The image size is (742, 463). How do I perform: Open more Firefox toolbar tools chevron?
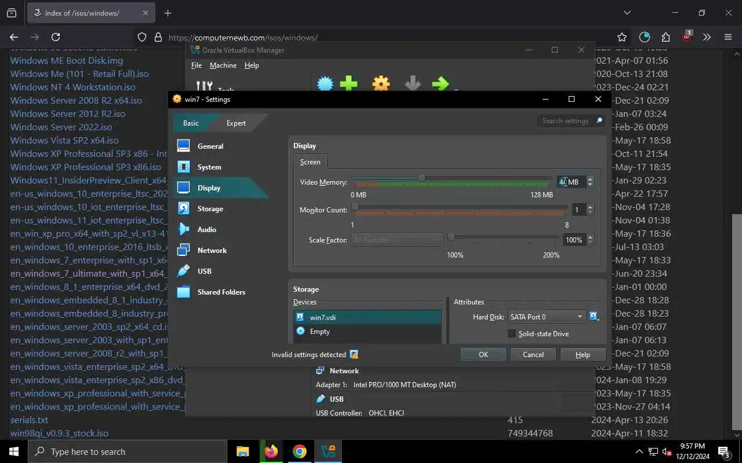click(x=707, y=37)
